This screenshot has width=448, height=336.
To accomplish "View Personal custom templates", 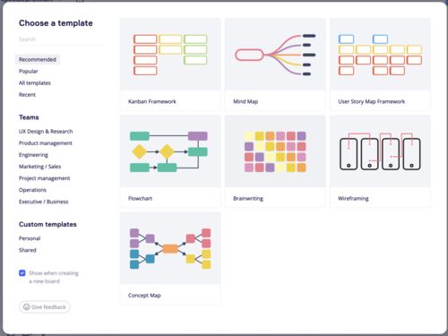I will (x=30, y=238).
